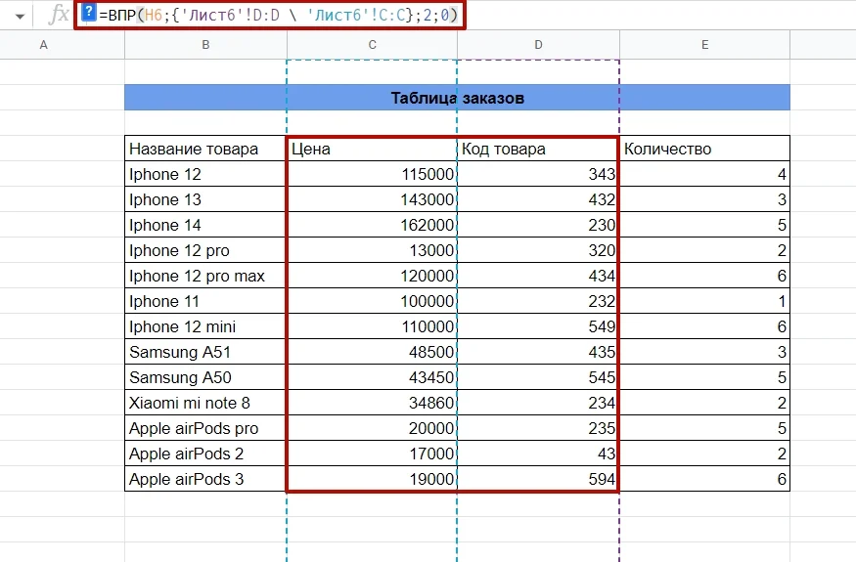The height and width of the screenshot is (562, 856).
Task: Click the 'Таблица заказов' title cell
Action: [x=457, y=98]
